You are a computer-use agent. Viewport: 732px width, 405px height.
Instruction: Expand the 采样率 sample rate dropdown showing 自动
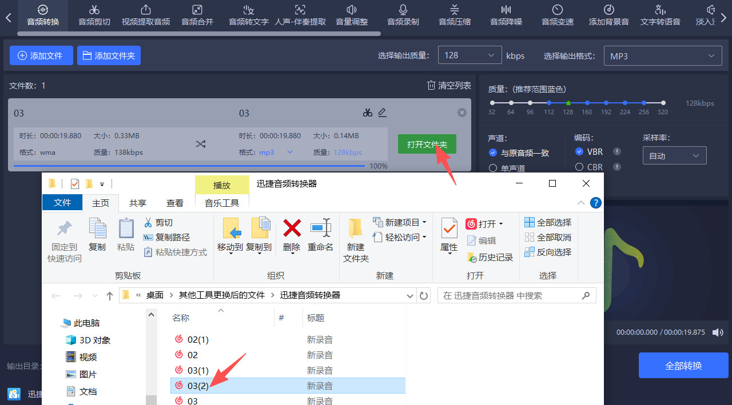pyautogui.click(x=674, y=155)
